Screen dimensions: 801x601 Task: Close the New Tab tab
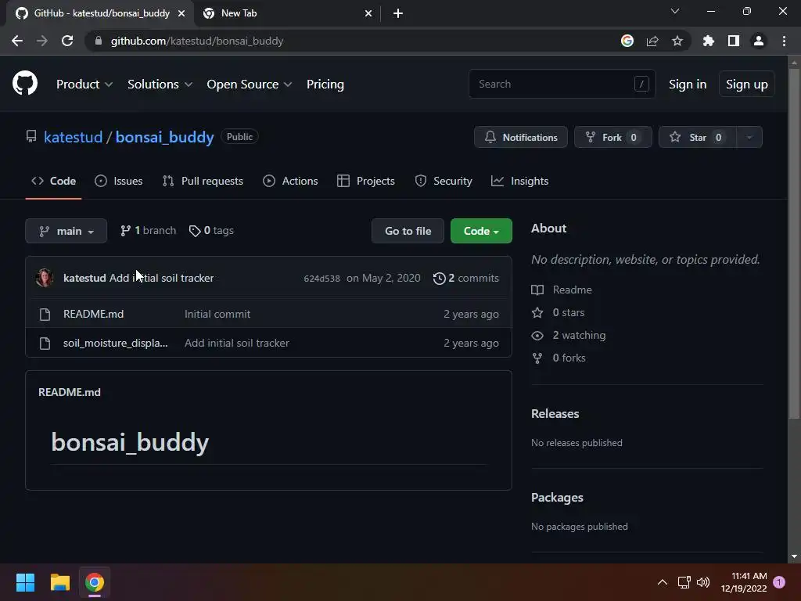368,13
